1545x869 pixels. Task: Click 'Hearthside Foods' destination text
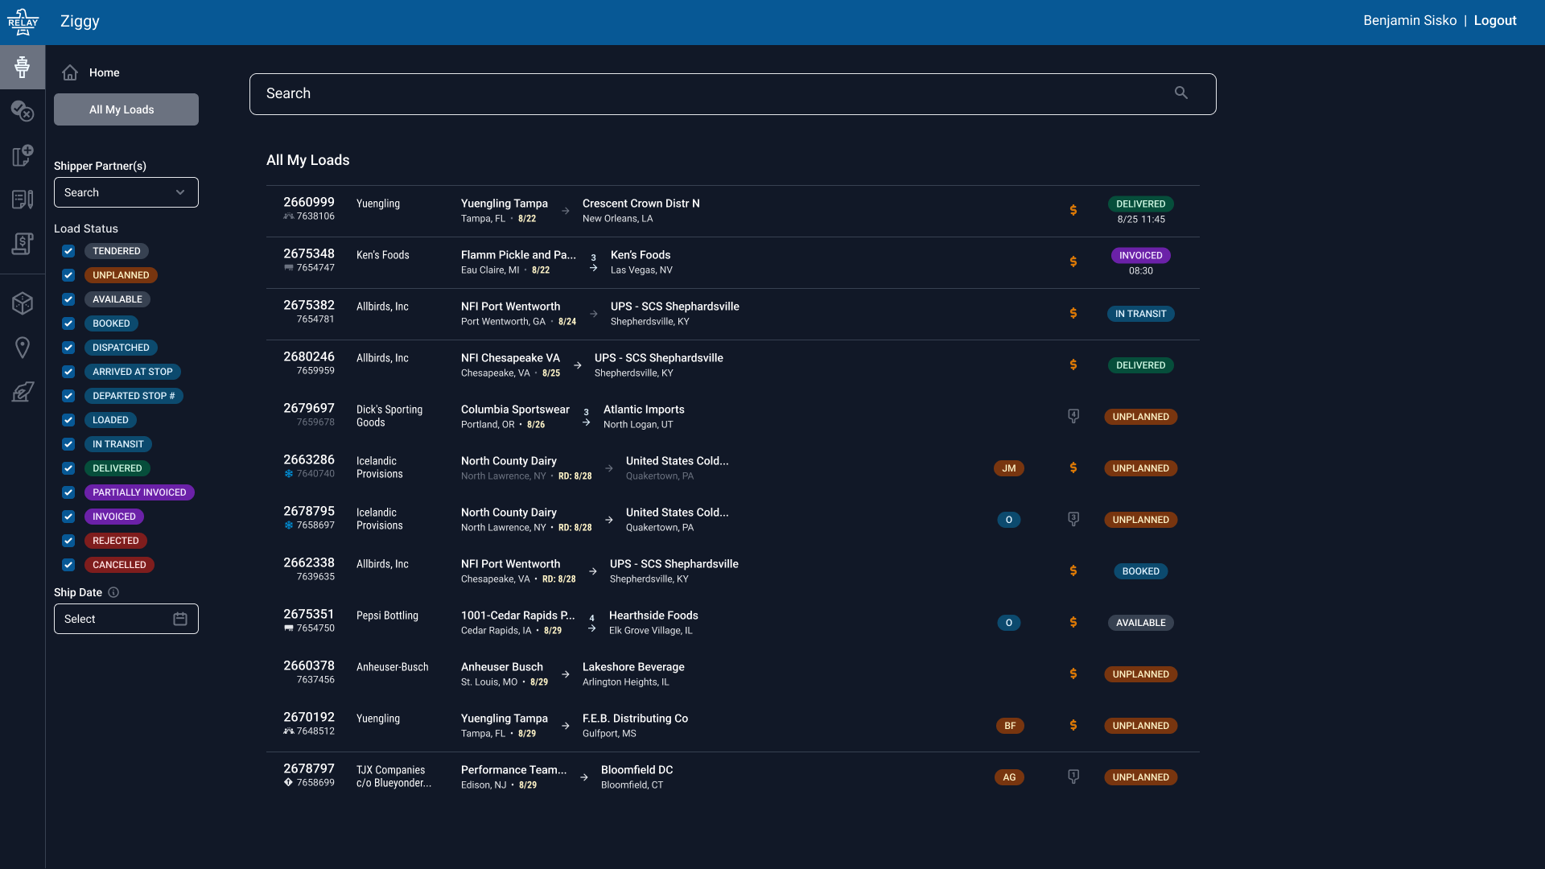[653, 616]
